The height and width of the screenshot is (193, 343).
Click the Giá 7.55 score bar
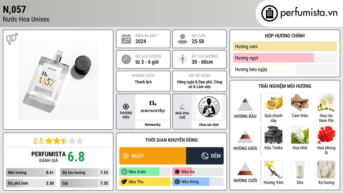(x=85, y=183)
